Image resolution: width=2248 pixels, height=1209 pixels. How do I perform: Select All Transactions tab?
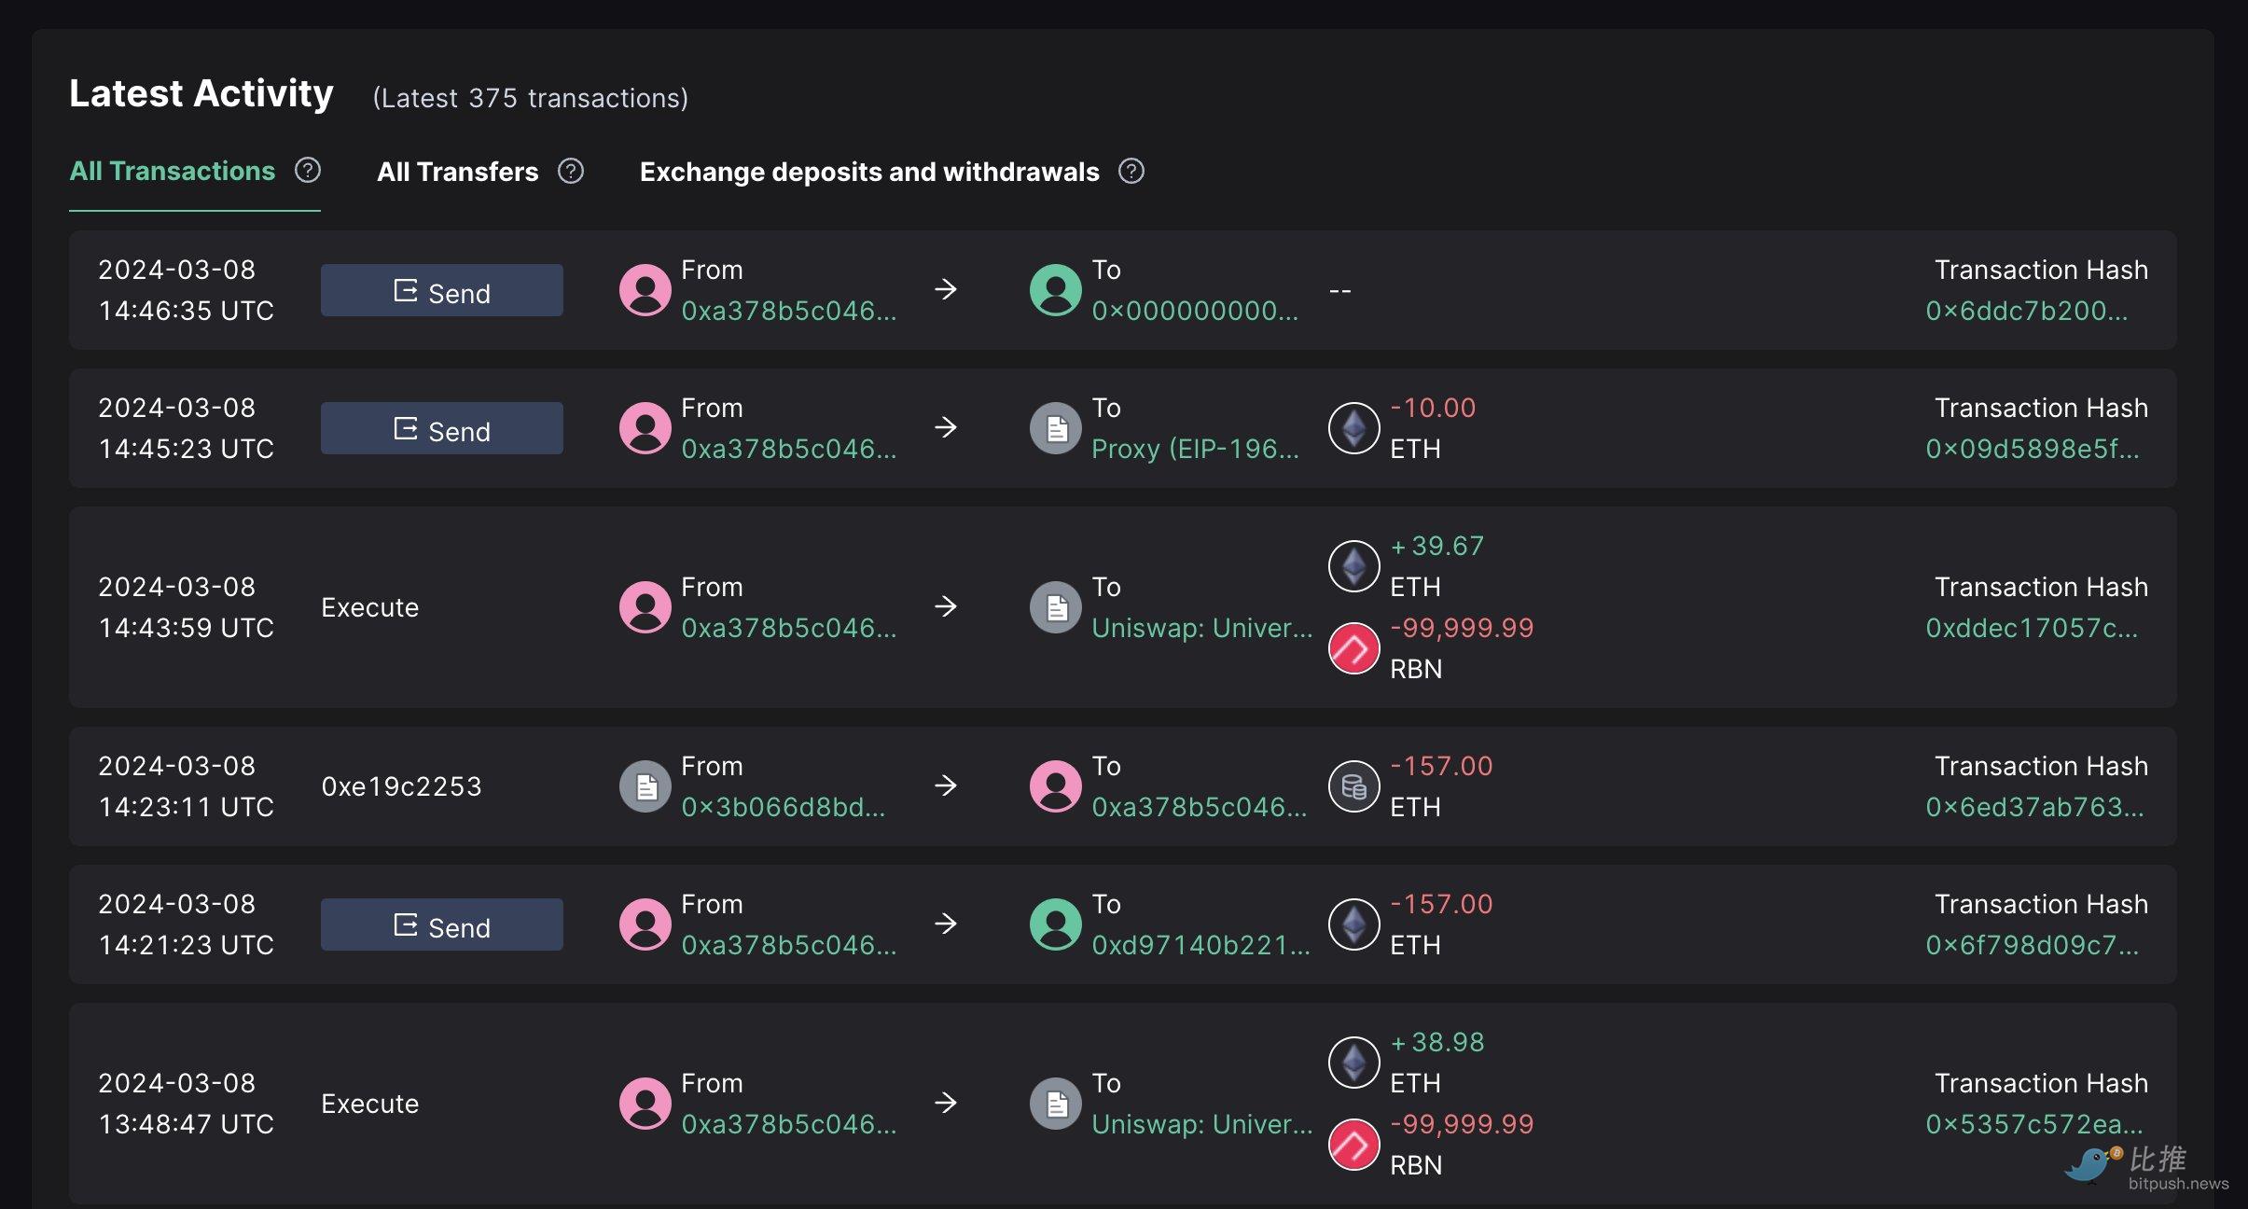tap(173, 171)
